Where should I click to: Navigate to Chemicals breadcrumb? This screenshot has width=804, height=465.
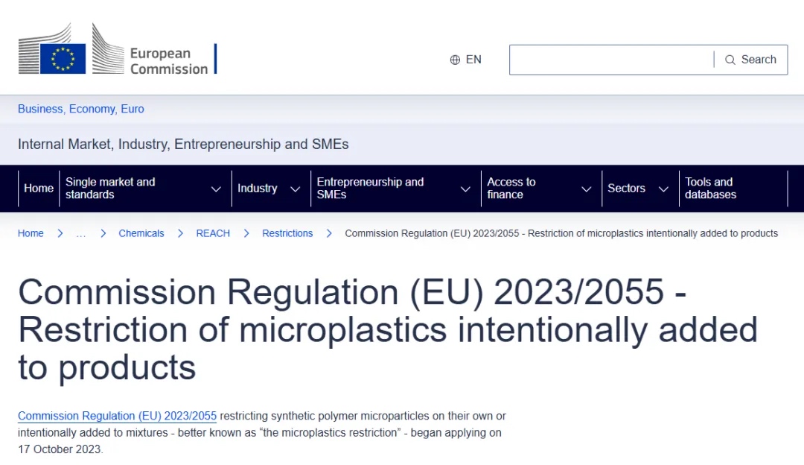point(141,233)
